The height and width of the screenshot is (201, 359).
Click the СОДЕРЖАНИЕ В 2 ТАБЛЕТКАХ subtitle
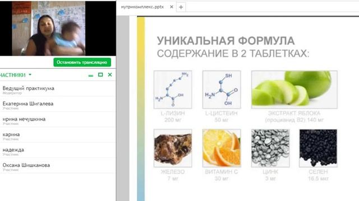(x=233, y=54)
